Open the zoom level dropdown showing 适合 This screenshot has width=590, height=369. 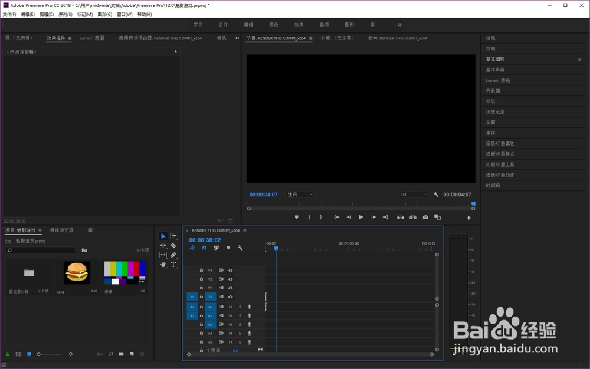tap(300, 195)
